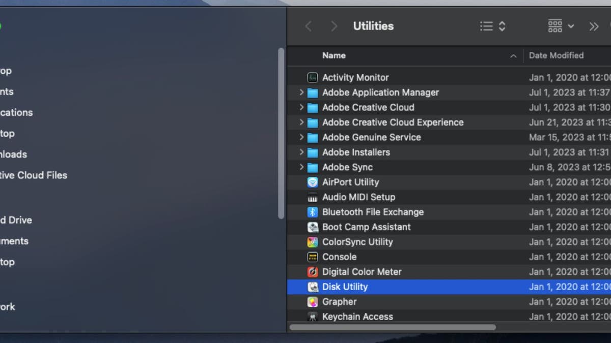Image resolution: width=611 pixels, height=343 pixels.
Task: Open the sidebar item ending in 'ments'
Action: 14,241
